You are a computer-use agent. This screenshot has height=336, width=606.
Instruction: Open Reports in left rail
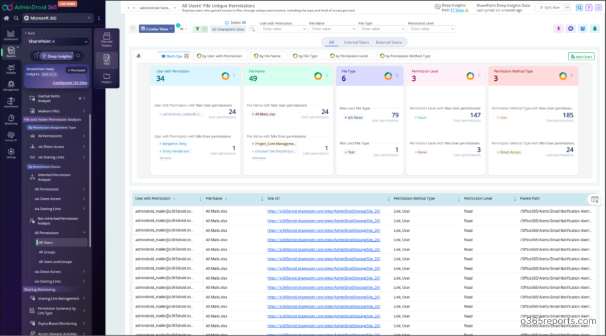click(11, 52)
